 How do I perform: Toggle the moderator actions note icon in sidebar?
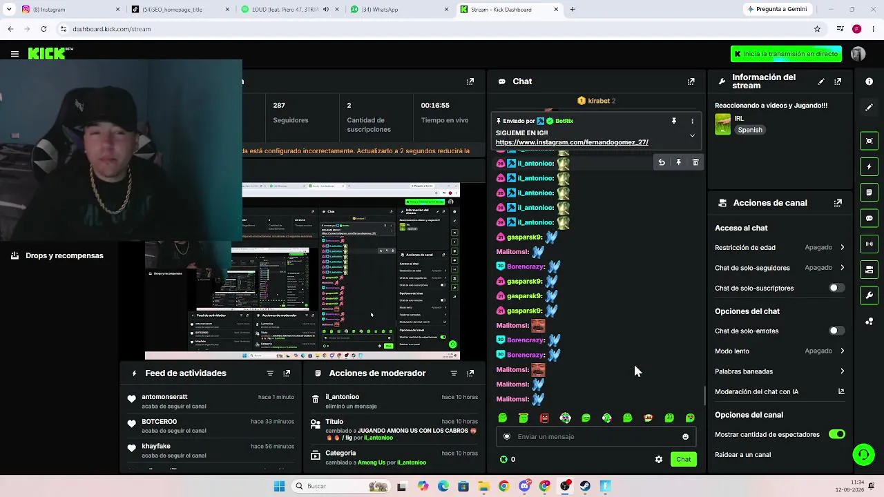click(869, 192)
